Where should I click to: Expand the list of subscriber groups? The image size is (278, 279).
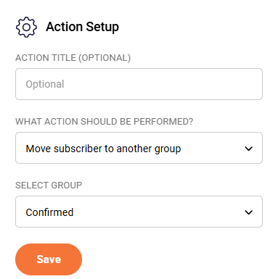(139, 212)
